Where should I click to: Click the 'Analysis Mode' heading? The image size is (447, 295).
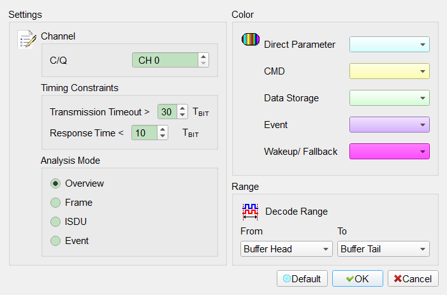[70, 161]
